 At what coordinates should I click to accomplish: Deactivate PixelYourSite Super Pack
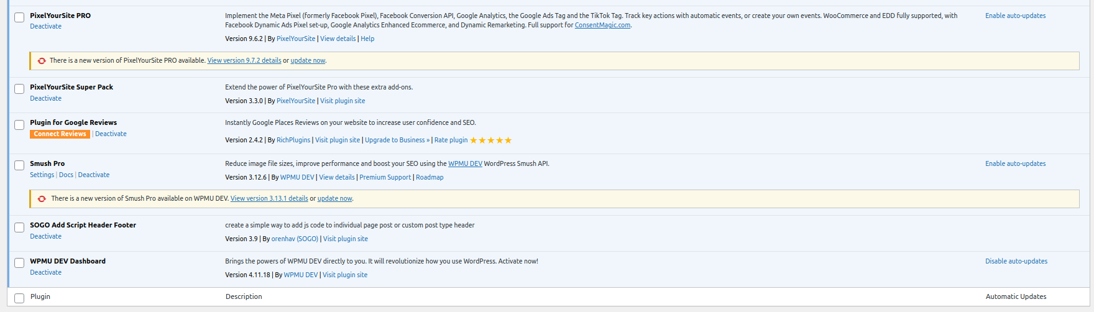[45, 98]
